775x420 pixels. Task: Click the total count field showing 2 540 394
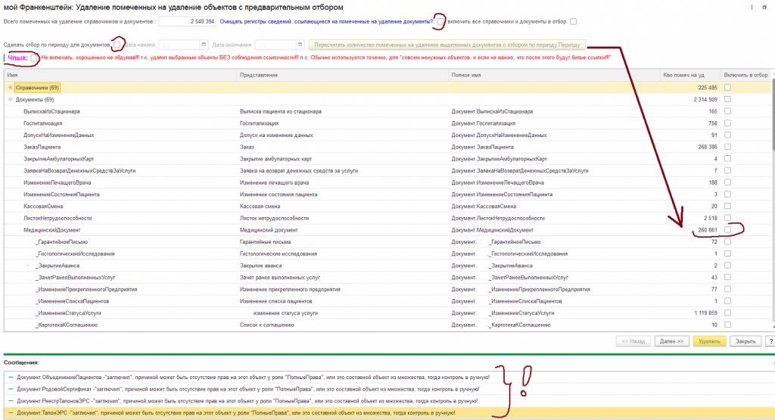pyautogui.click(x=187, y=21)
